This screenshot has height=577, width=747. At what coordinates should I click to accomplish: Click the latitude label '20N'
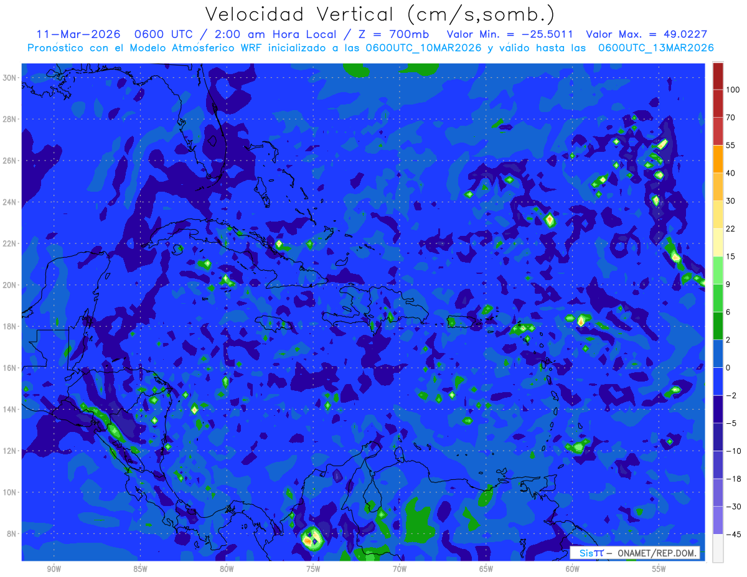[x=9, y=285]
